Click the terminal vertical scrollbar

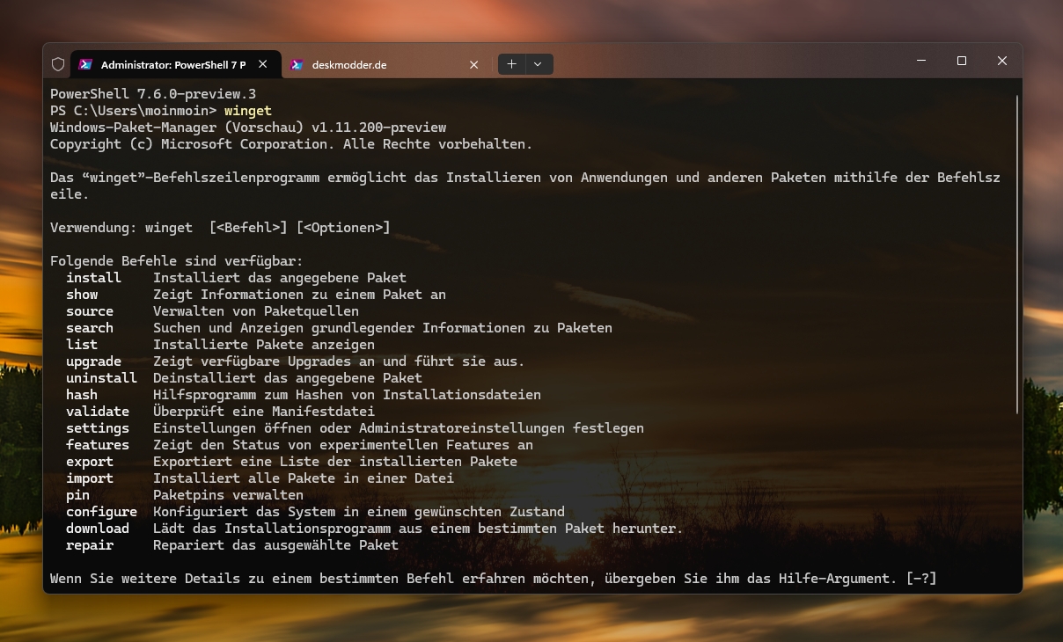coord(1017,254)
